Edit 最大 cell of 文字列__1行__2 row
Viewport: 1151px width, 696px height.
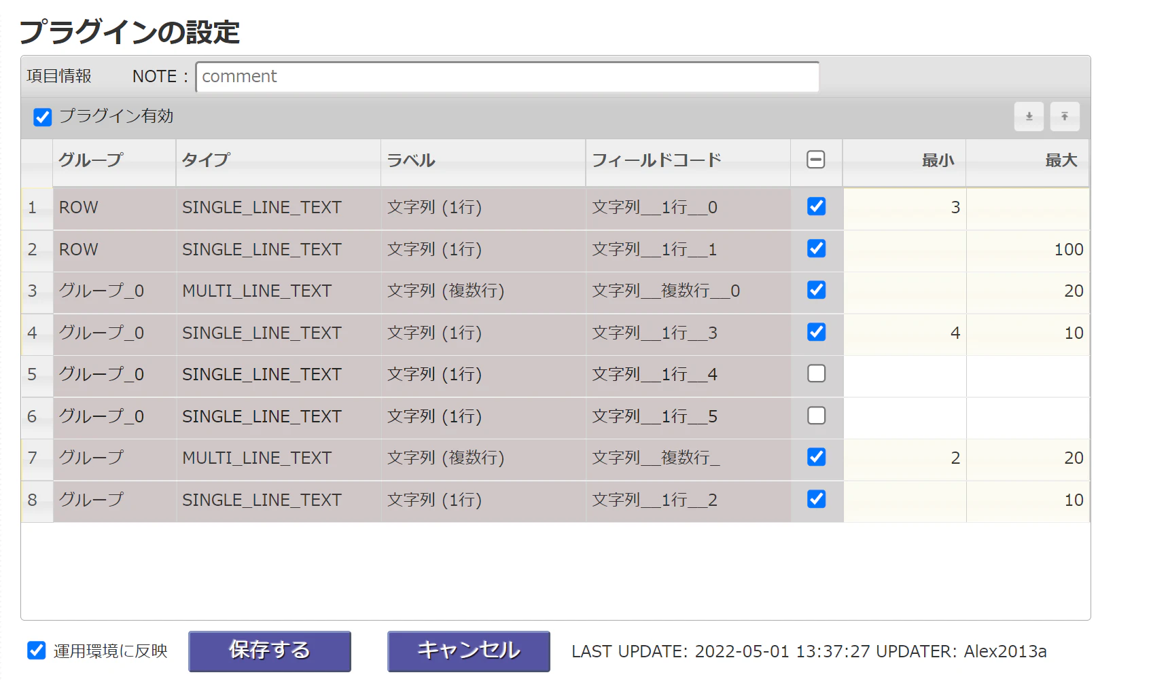(x=1028, y=500)
